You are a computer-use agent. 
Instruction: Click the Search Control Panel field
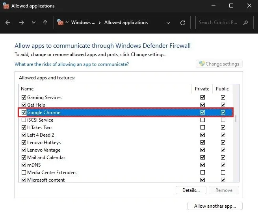tap(224, 23)
